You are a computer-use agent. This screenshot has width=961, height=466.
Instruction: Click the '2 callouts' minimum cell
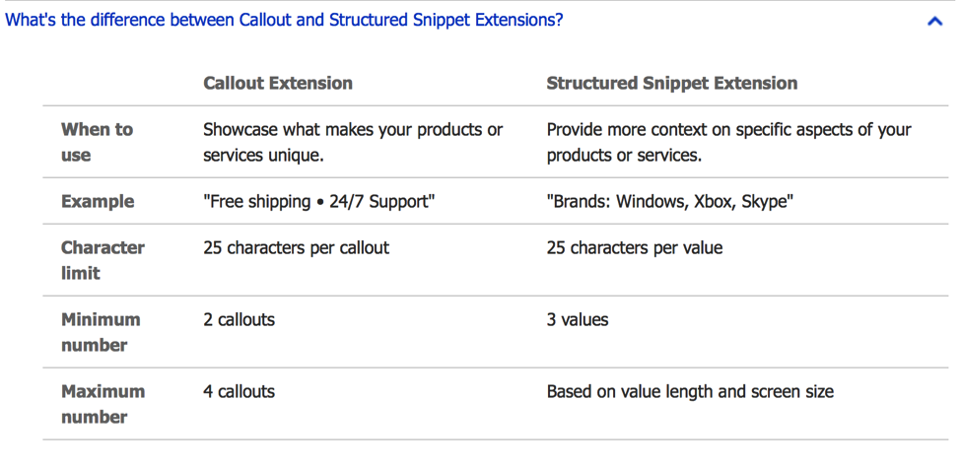pyautogui.click(x=239, y=320)
